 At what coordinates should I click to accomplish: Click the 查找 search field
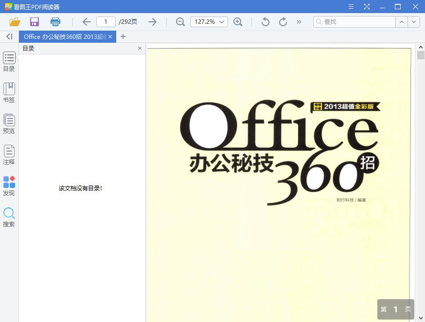pyautogui.click(x=354, y=22)
